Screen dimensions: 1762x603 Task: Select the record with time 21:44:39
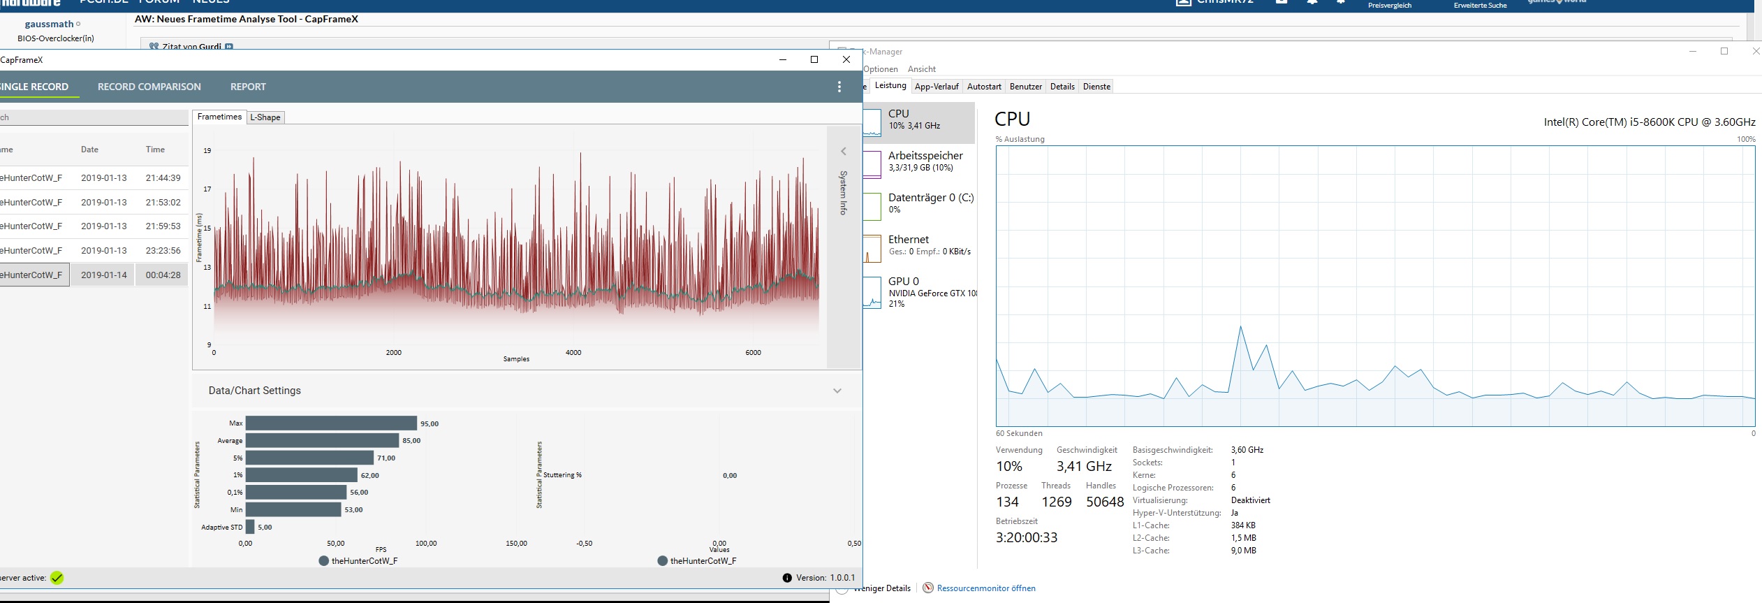pos(94,178)
